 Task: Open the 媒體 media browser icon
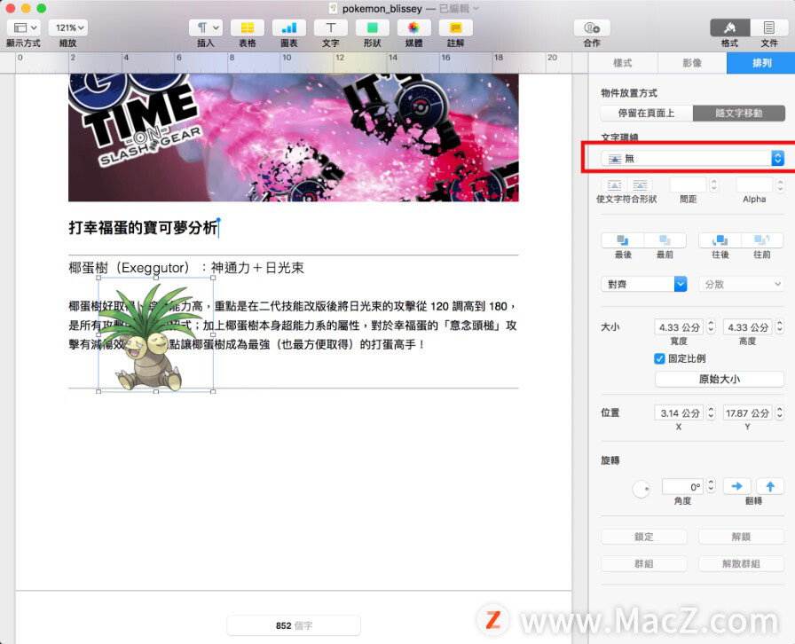413,27
